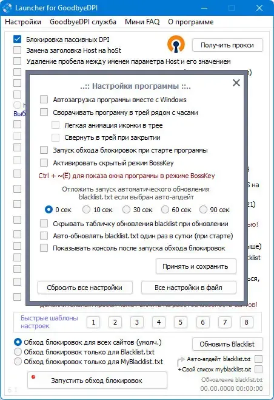Close the program settings dialog with X
The image size is (274, 400).
(x=236, y=83)
